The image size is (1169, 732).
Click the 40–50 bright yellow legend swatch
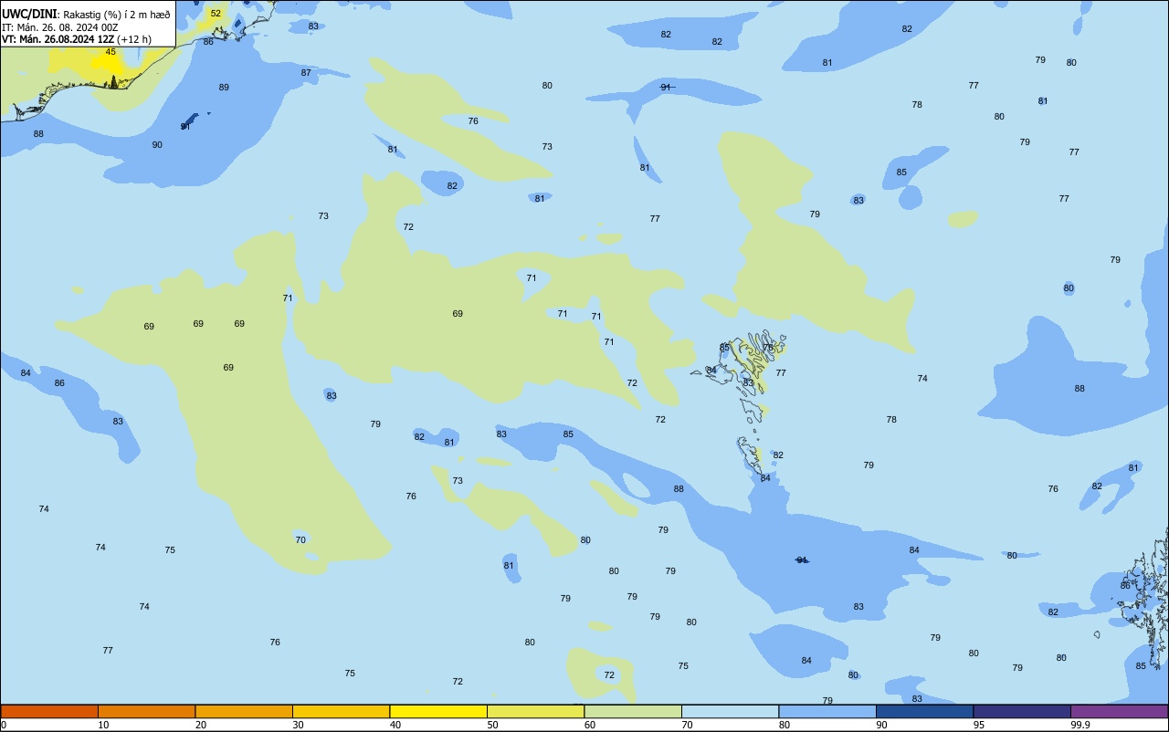tap(438, 711)
